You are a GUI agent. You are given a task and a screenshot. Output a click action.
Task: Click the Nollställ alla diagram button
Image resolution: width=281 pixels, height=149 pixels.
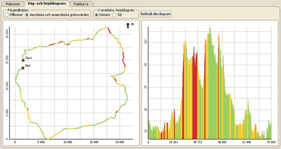click(155, 14)
